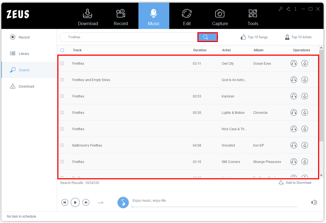326x223 pixels.
Task: Listen to Fireflies and Empty Skies
Action: coord(294,80)
